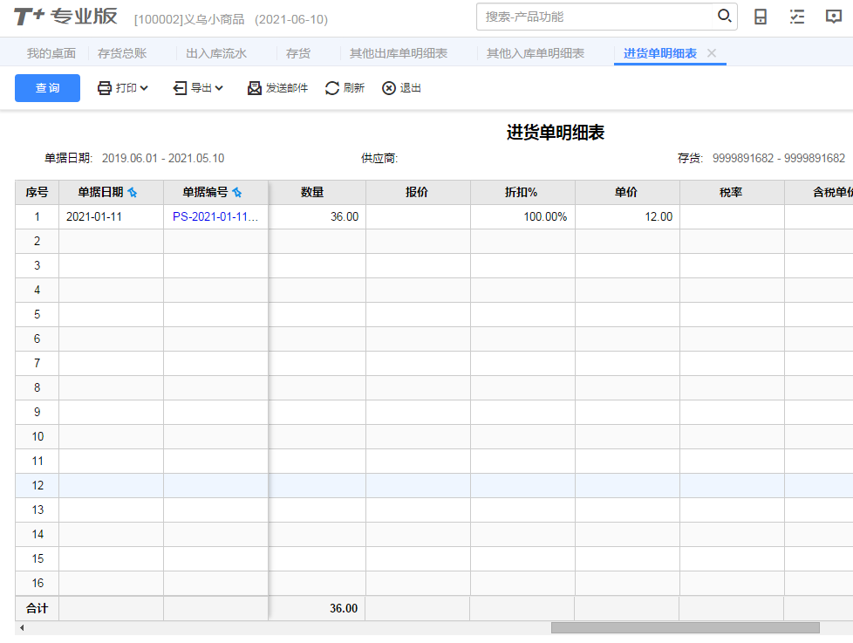
Task: Click 发送邮件 label
Action: (287, 88)
